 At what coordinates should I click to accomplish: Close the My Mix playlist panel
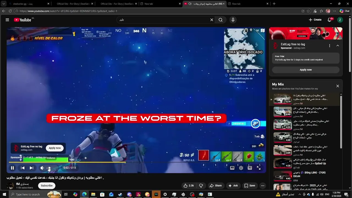pos(338,86)
